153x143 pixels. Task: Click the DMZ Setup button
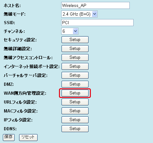(x=75, y=84)
